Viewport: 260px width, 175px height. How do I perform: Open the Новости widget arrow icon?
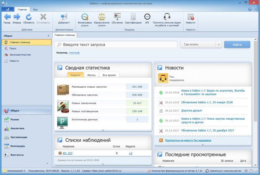(x=160, y=67)
